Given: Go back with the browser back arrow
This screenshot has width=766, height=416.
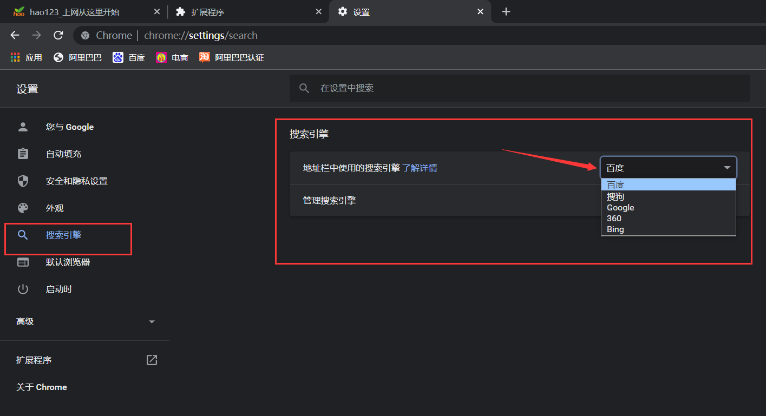Looking at the screenshot, I should click(15, 35).
